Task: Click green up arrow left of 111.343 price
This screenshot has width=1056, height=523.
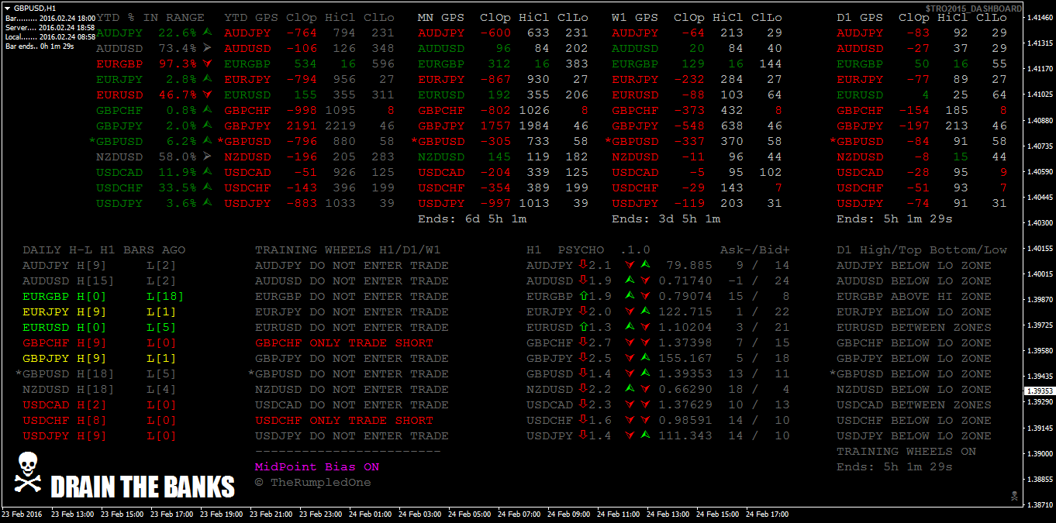Action: tap(645, 435)
